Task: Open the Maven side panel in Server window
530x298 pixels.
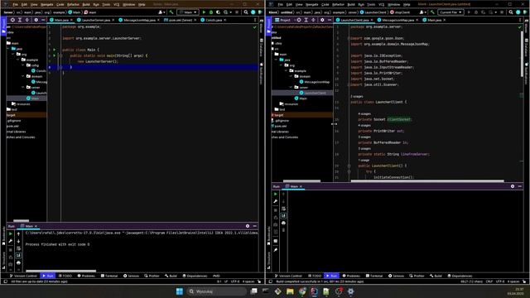Action: tap(262, 27)
